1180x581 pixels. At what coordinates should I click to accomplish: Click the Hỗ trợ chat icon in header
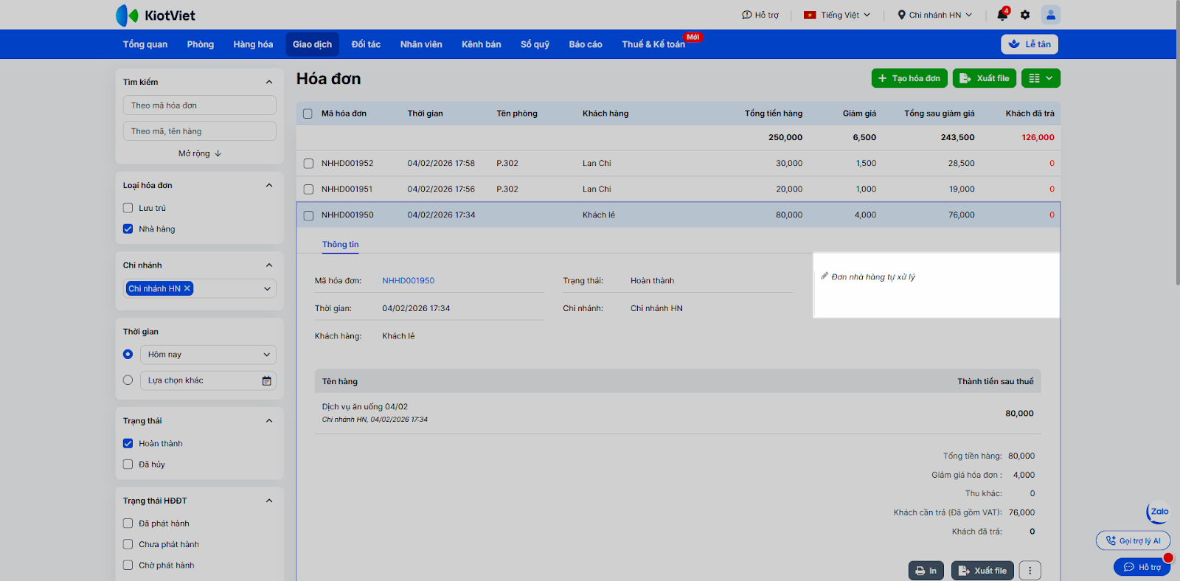click(x=746, y=15)
